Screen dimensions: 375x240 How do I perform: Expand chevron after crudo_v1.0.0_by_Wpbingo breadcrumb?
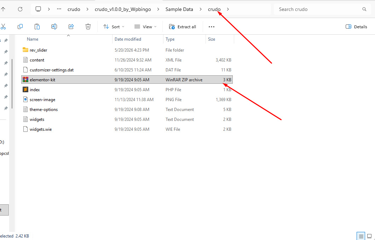click(x=158, y=9)
